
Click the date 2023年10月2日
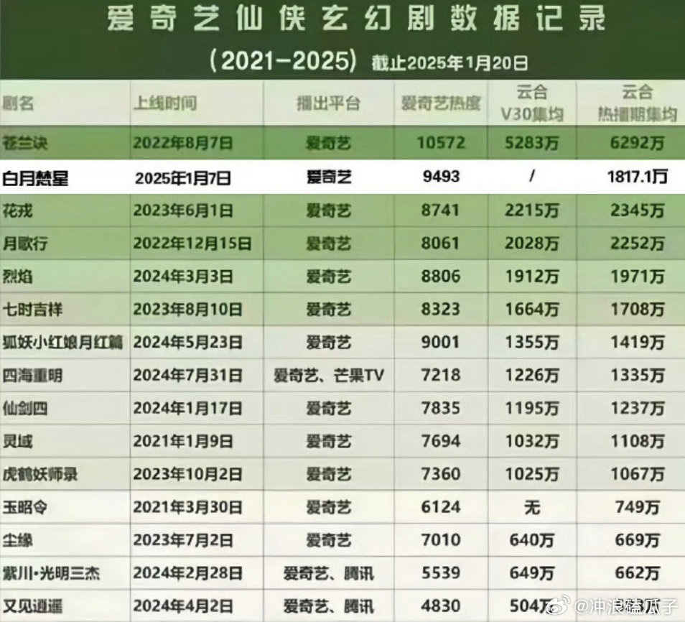tap(188, 474)
